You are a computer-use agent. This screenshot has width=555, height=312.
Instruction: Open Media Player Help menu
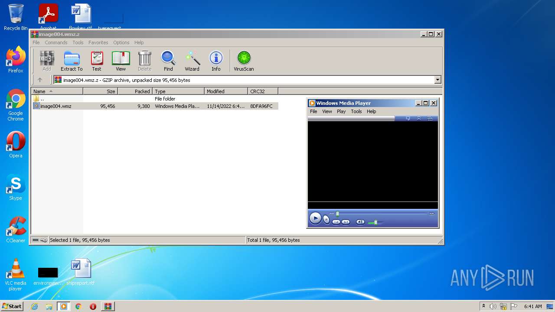pos(372,111)
